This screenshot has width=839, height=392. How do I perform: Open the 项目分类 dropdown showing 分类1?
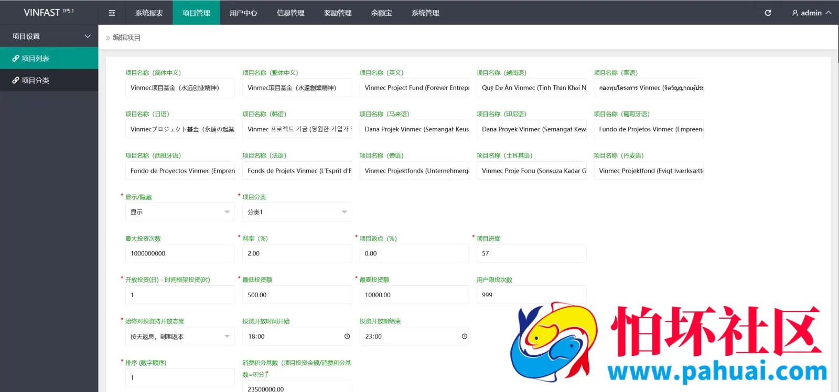click(x=297, y=212)
